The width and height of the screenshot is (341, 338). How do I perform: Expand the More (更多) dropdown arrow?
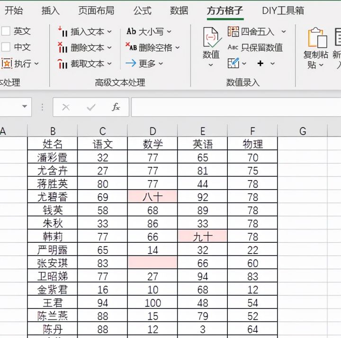pyautogui.click(x=161, y=64)
